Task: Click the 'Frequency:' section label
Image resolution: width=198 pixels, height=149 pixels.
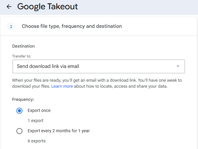Action: 23,100
